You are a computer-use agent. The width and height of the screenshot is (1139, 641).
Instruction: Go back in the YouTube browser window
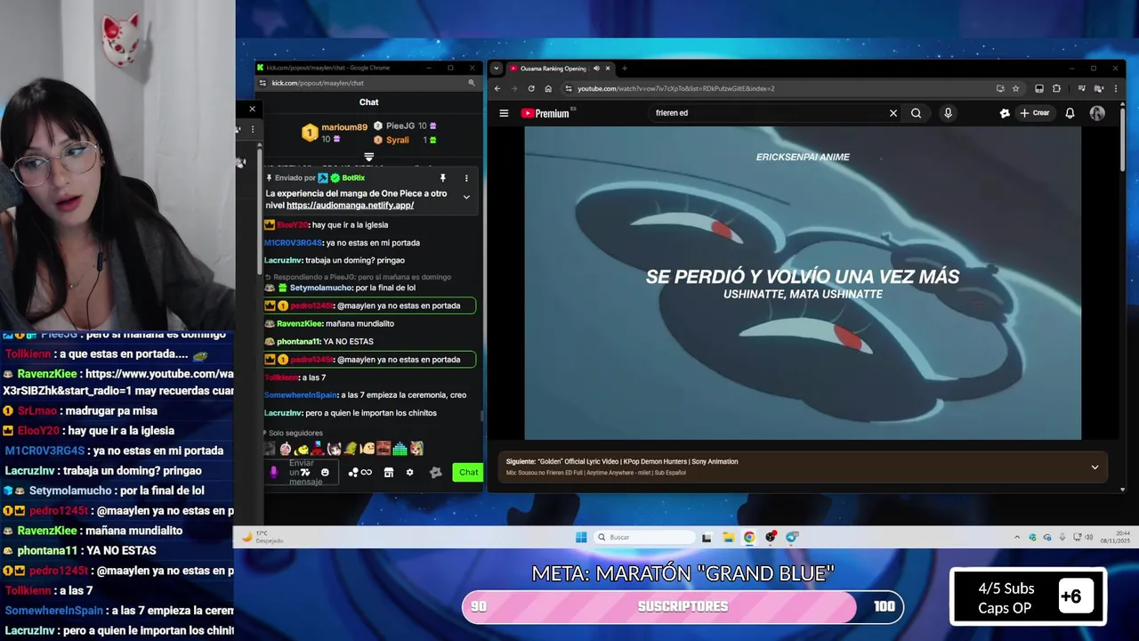click(x=497, y=88)
